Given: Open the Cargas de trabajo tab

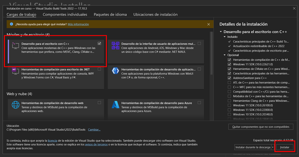Looking at the screenshot, I should 22,14.
